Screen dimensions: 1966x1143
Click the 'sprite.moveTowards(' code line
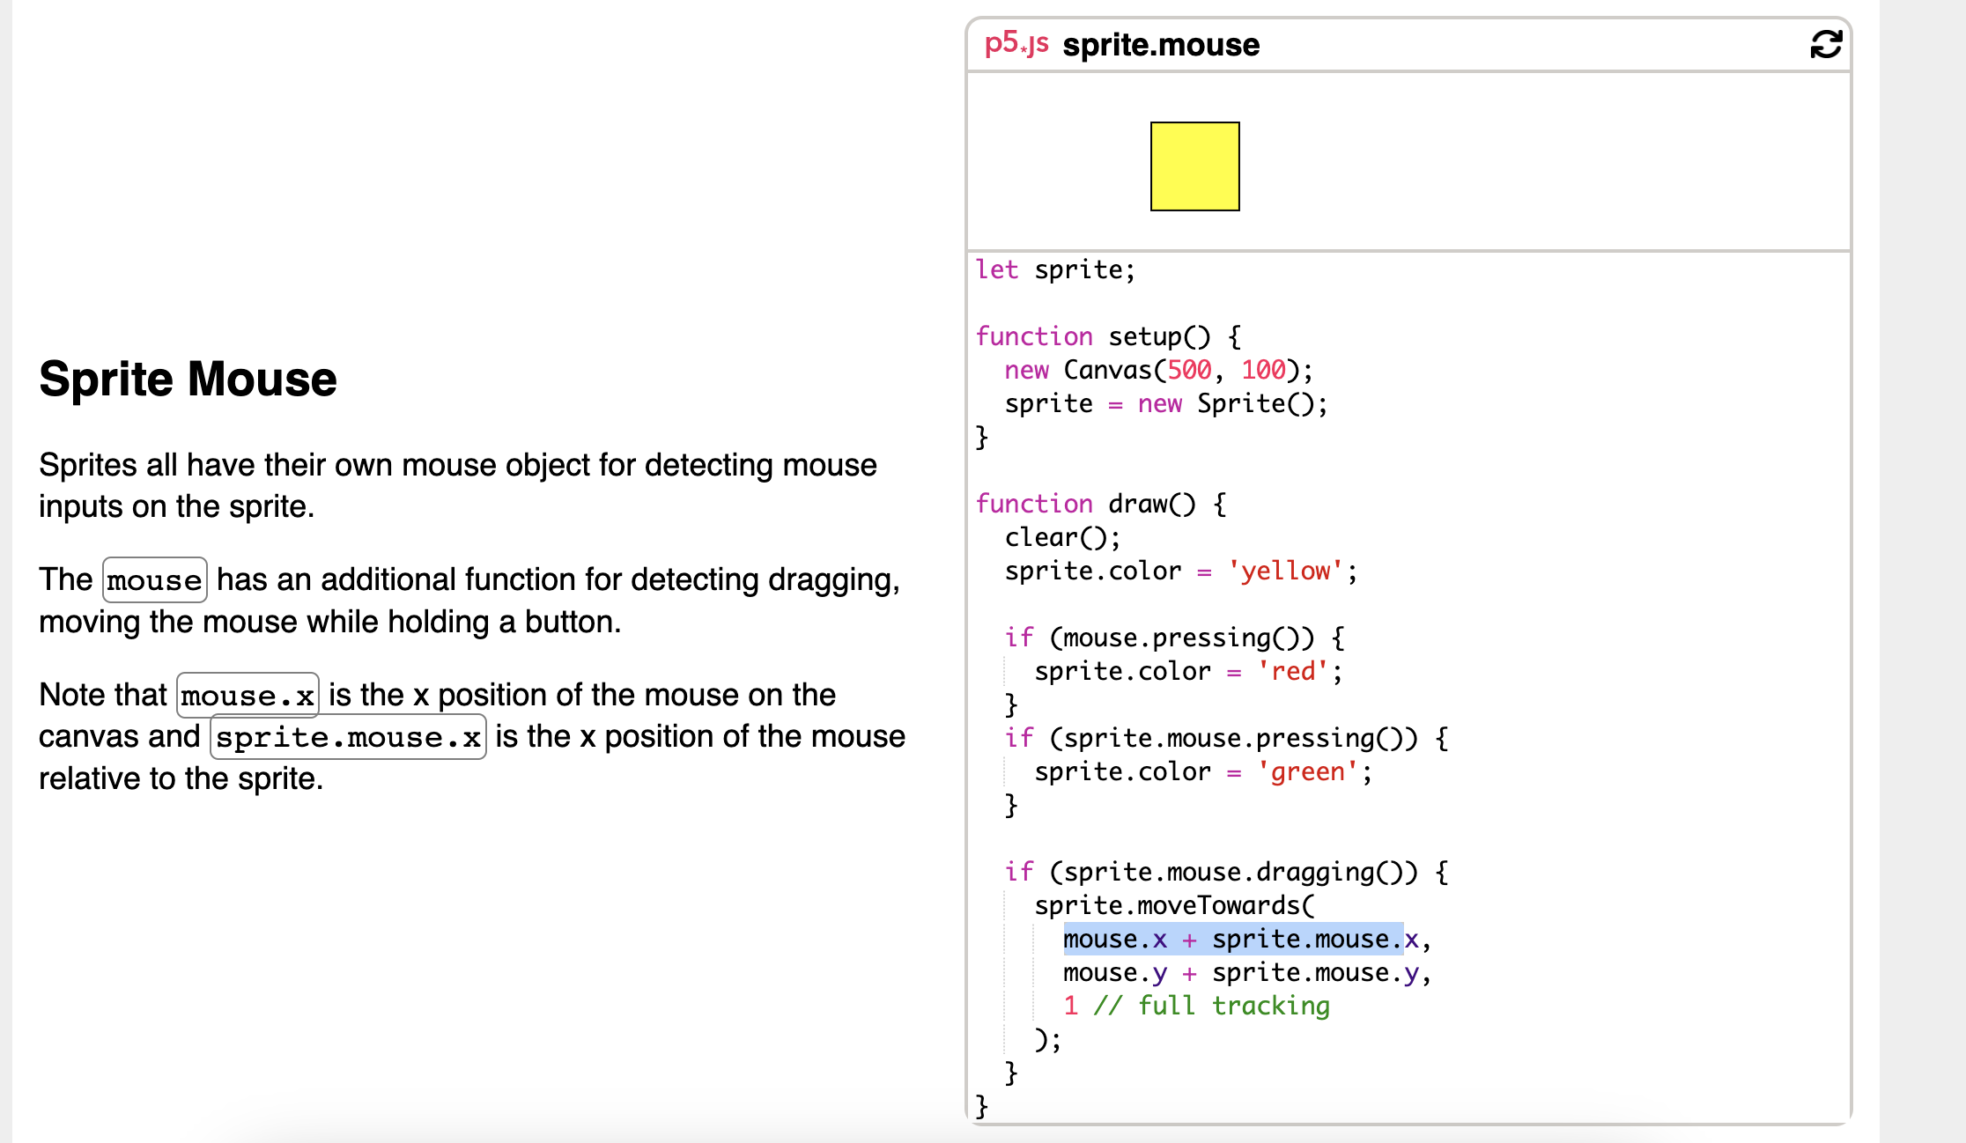[x=1174, y=905]
